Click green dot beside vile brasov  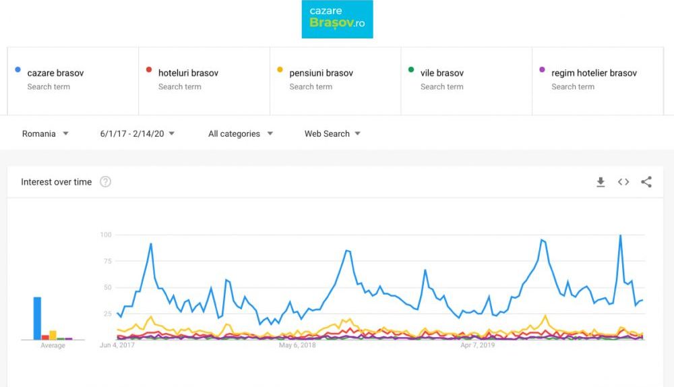[x=410, y=69]
